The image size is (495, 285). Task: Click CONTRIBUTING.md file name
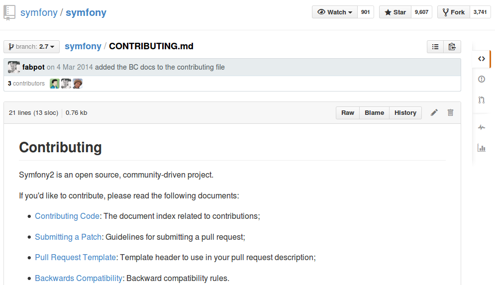click(x=151, y=46)
